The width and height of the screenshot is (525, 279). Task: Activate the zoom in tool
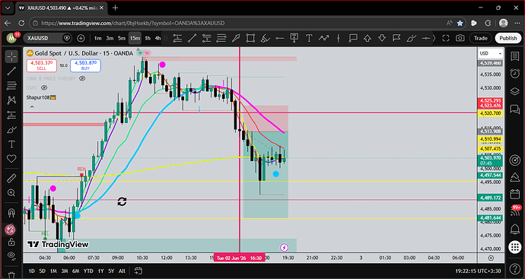[11, 192]
